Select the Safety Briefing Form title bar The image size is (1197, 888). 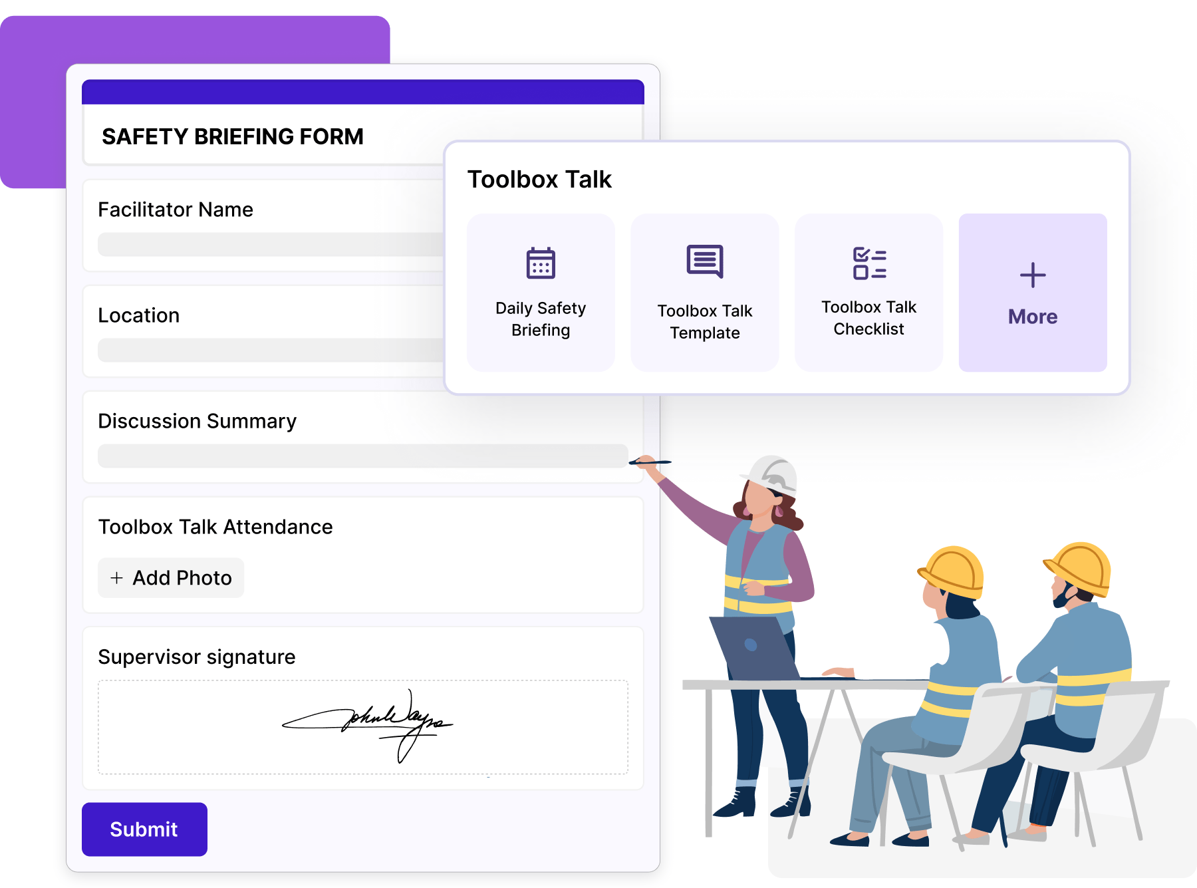(x=233, y=136)
